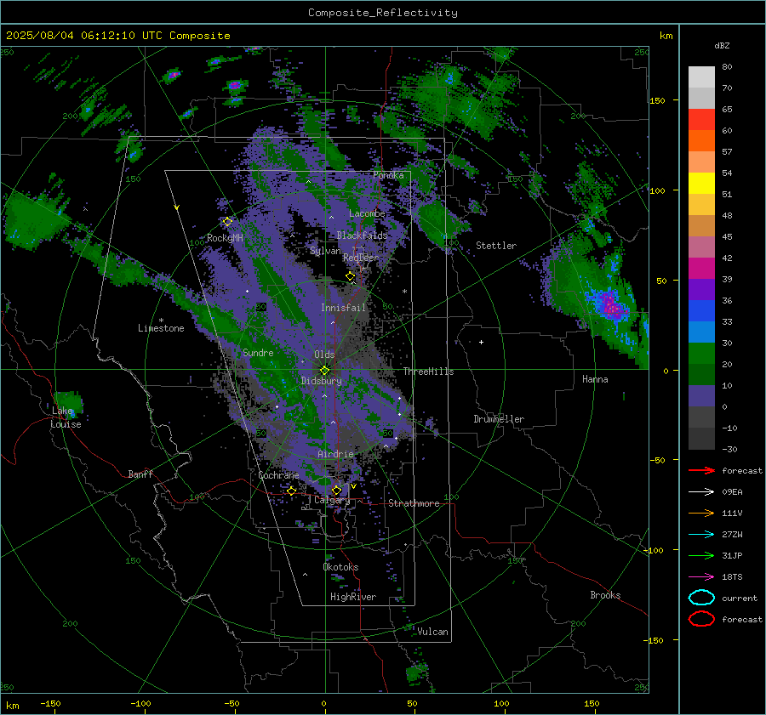Screen dimensions: 766x715
Task: Click the yellow swatch in dBZ scale
Action: click(x=701, y=183)
